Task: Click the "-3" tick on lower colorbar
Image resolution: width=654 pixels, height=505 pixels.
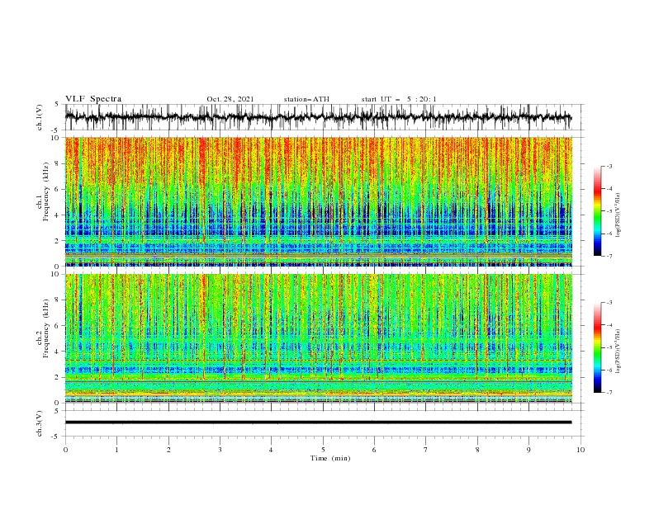Action: (x=609, y=303)
